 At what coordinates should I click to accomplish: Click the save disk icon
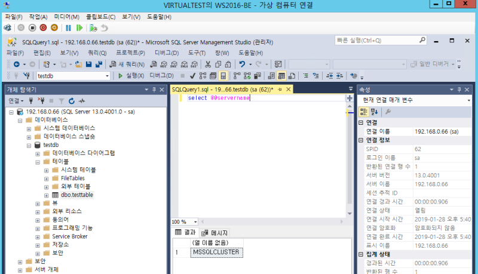point(88,64)
